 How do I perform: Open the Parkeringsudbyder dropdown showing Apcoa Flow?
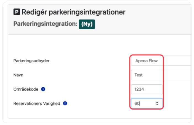161,61
